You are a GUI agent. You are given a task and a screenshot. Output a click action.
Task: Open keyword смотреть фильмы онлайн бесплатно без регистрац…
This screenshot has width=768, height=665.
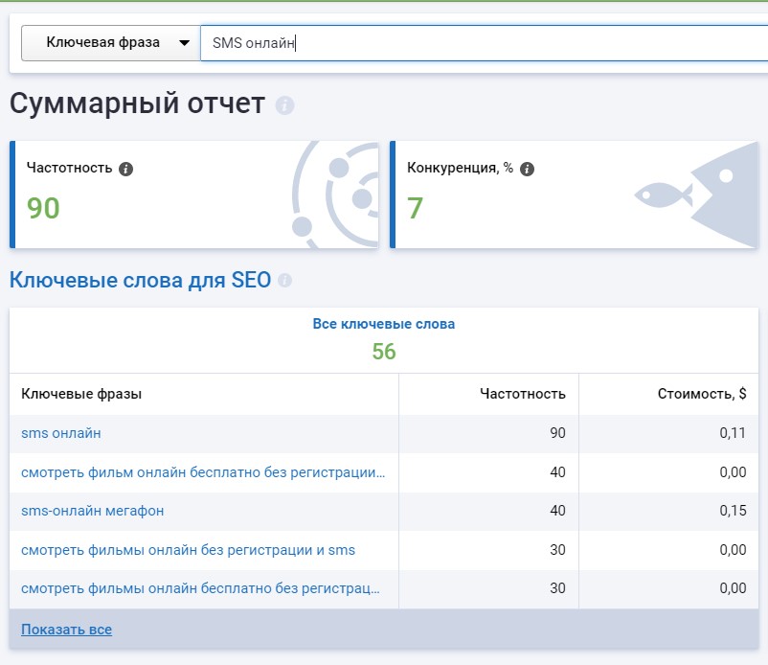pos(200,588)
